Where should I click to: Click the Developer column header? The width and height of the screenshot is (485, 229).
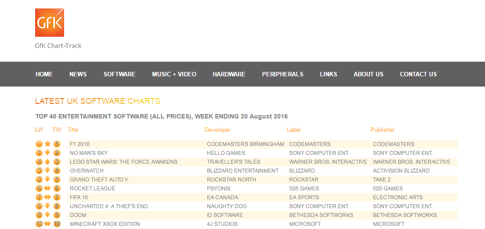click(218, 130)
